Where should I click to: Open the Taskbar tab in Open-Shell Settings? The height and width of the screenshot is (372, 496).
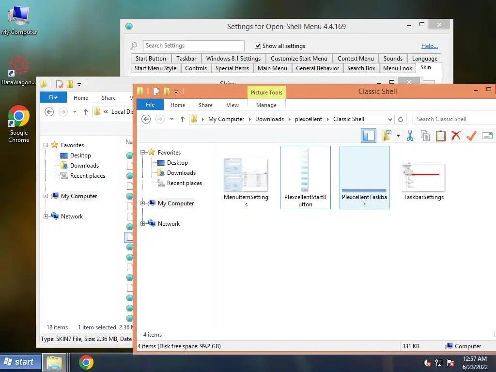tap(186, 59)
